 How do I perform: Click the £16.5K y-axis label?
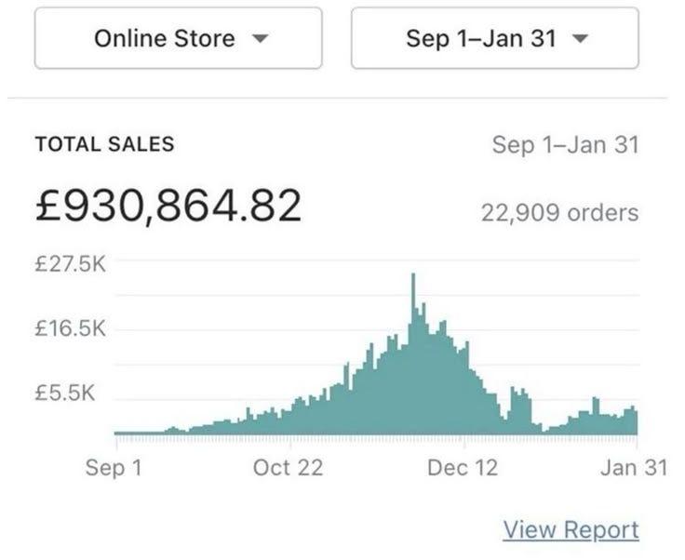coord(71,328)
